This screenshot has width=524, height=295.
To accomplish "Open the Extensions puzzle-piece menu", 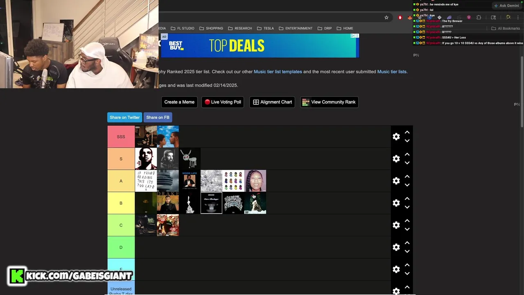I will point(479,17).
